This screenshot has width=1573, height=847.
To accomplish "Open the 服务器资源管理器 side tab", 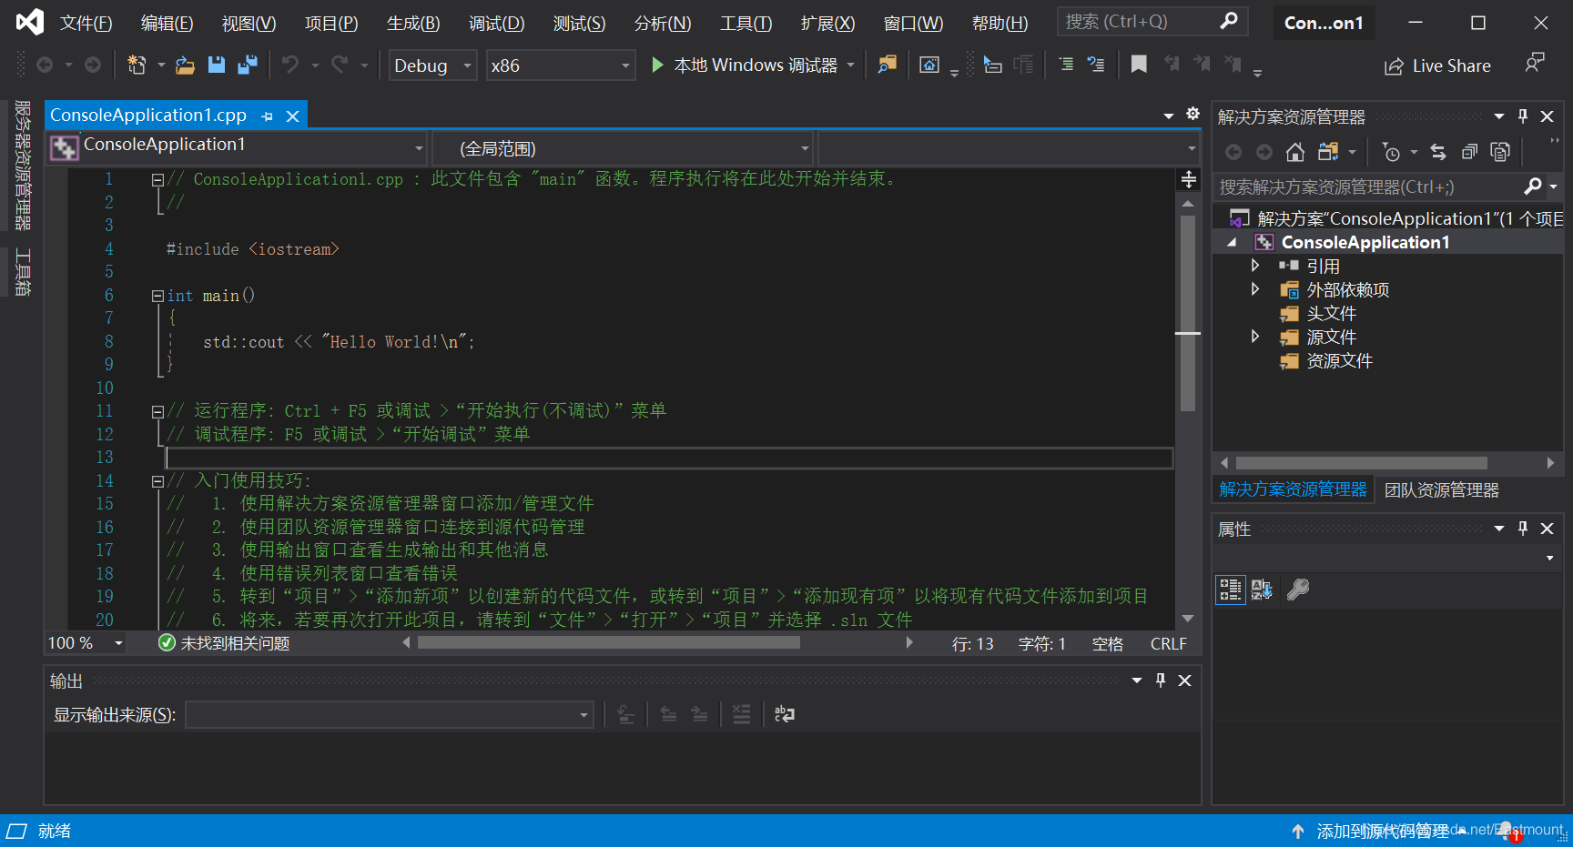I will pos(23,166).
